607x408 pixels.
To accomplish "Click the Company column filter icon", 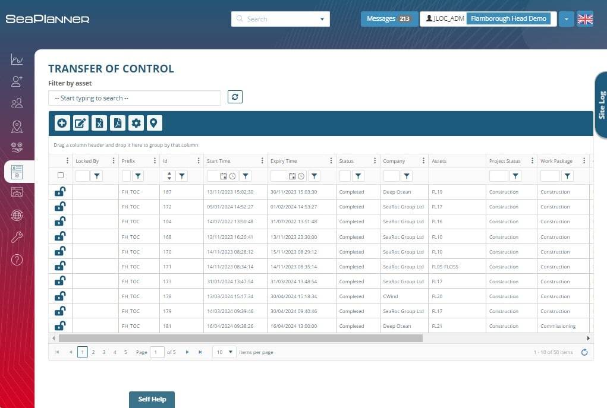I will coord(407,176).
